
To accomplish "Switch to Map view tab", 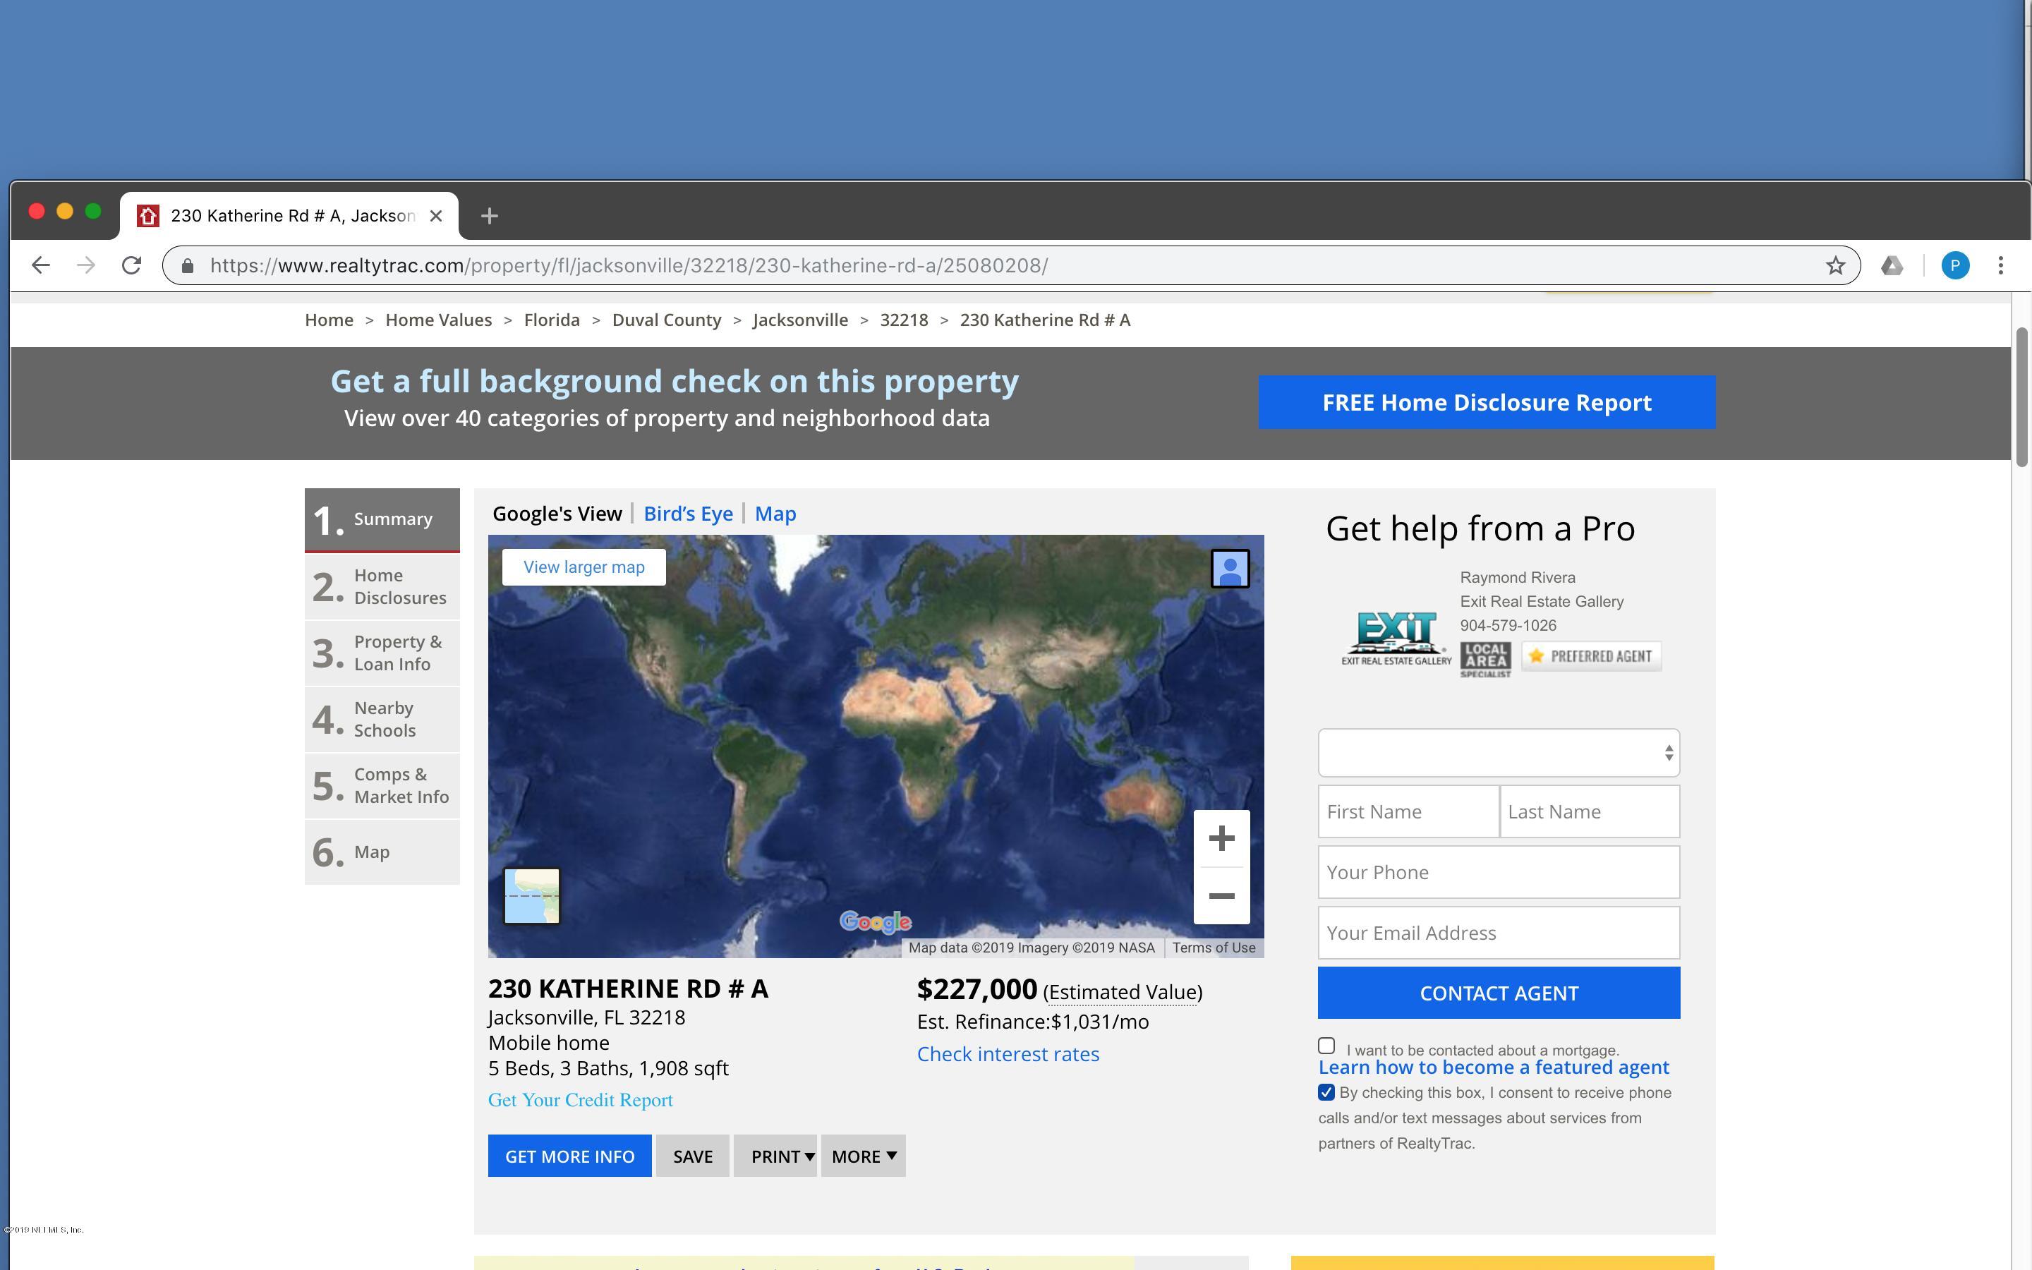I will click(775, 513).
